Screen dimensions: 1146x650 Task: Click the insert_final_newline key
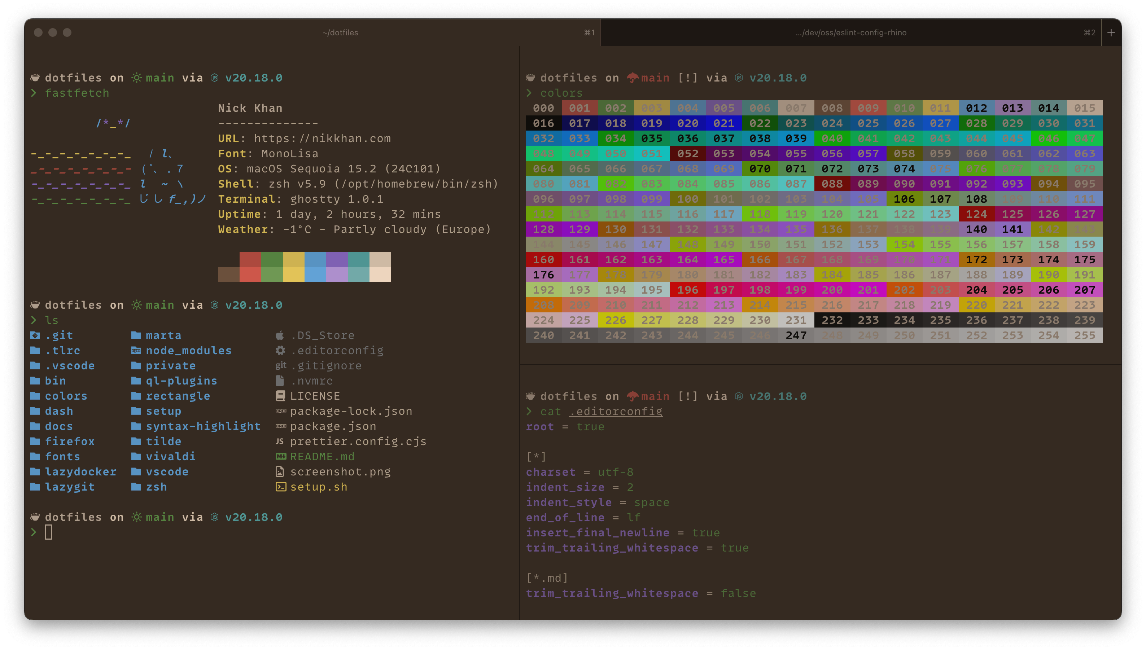(x=598, y=533)
